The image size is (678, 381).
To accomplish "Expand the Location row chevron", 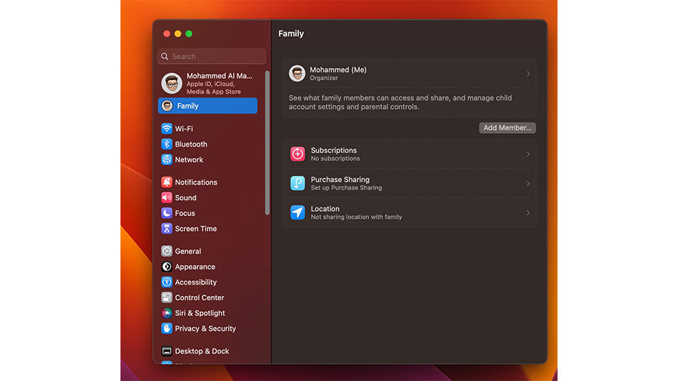I will pyautogui.click(x=528, y=212).
